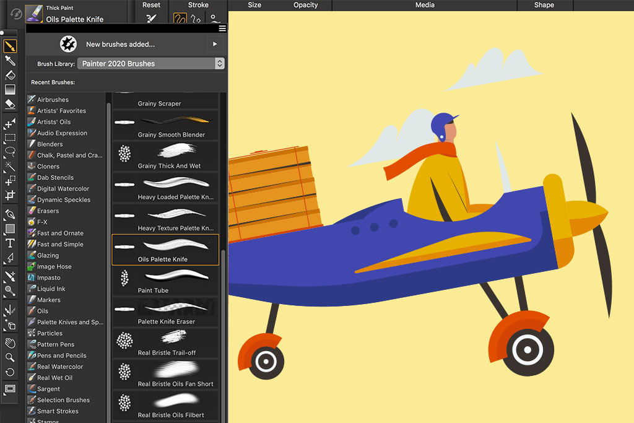
Task: Select the Magnifier zoom tool
Action: 10,357
